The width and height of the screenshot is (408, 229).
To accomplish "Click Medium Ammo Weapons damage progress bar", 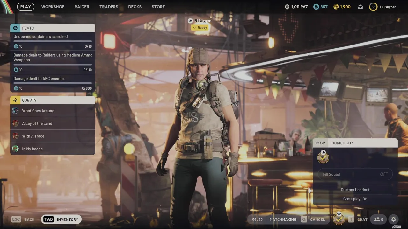I will point(53,65).
